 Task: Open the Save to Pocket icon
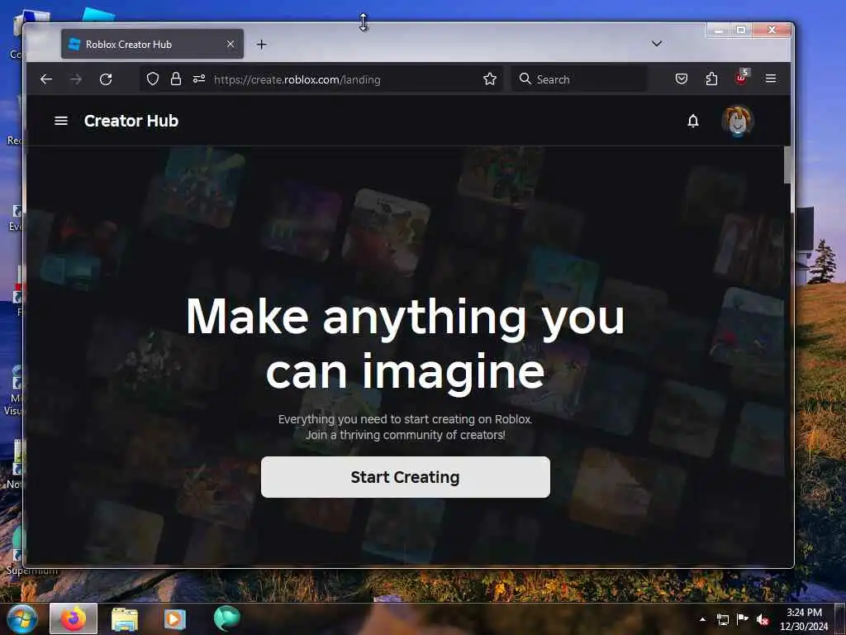click(682, 79)
